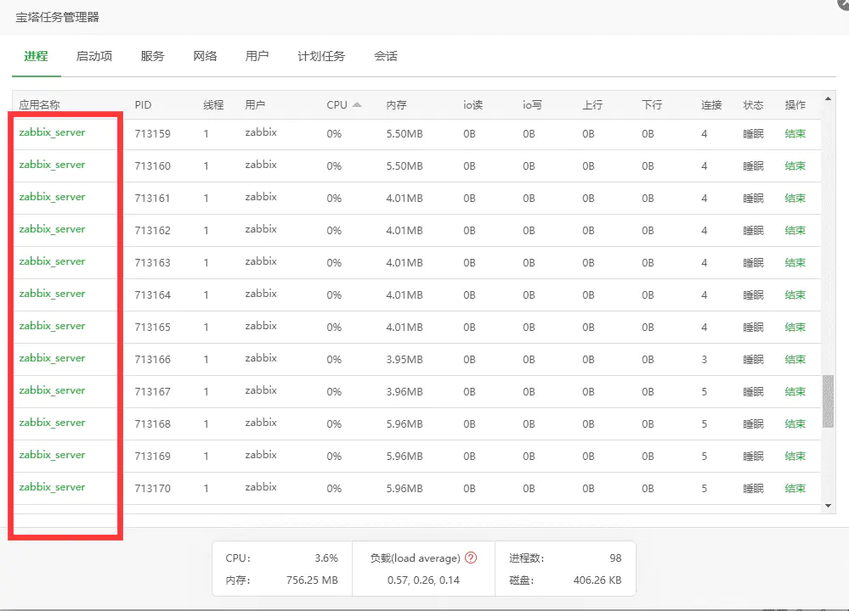
Task: Sort by the 下行 column header
Action: pos(652,105)
